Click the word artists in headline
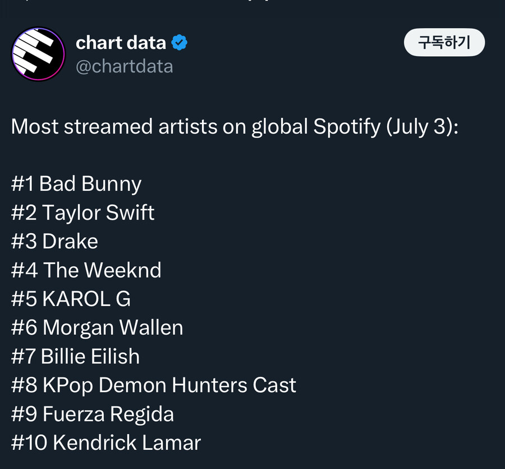Image resolution: width=505 pixels, height=469 pixels. [x=188, y=126]
